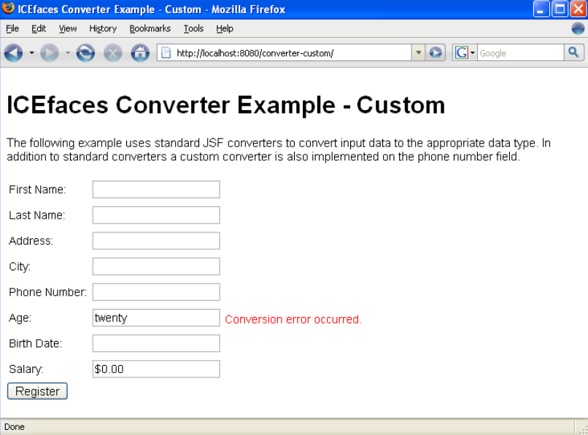Expand the address bar URL dropdown

coord(418,53)
